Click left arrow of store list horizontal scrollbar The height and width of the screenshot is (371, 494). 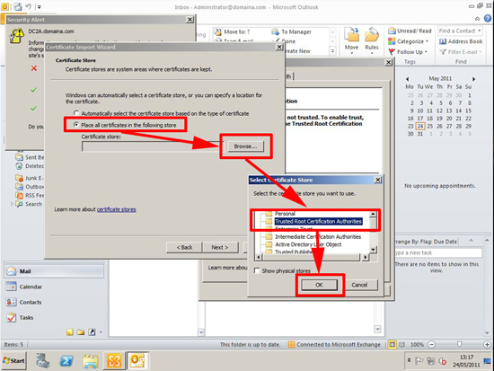(x=259, y=257)
